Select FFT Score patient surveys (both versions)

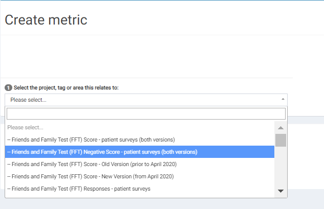(91, 140)
